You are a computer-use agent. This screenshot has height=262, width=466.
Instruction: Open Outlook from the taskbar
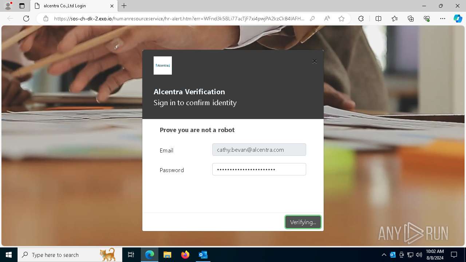pyautogui.click(x=203, y=255)
